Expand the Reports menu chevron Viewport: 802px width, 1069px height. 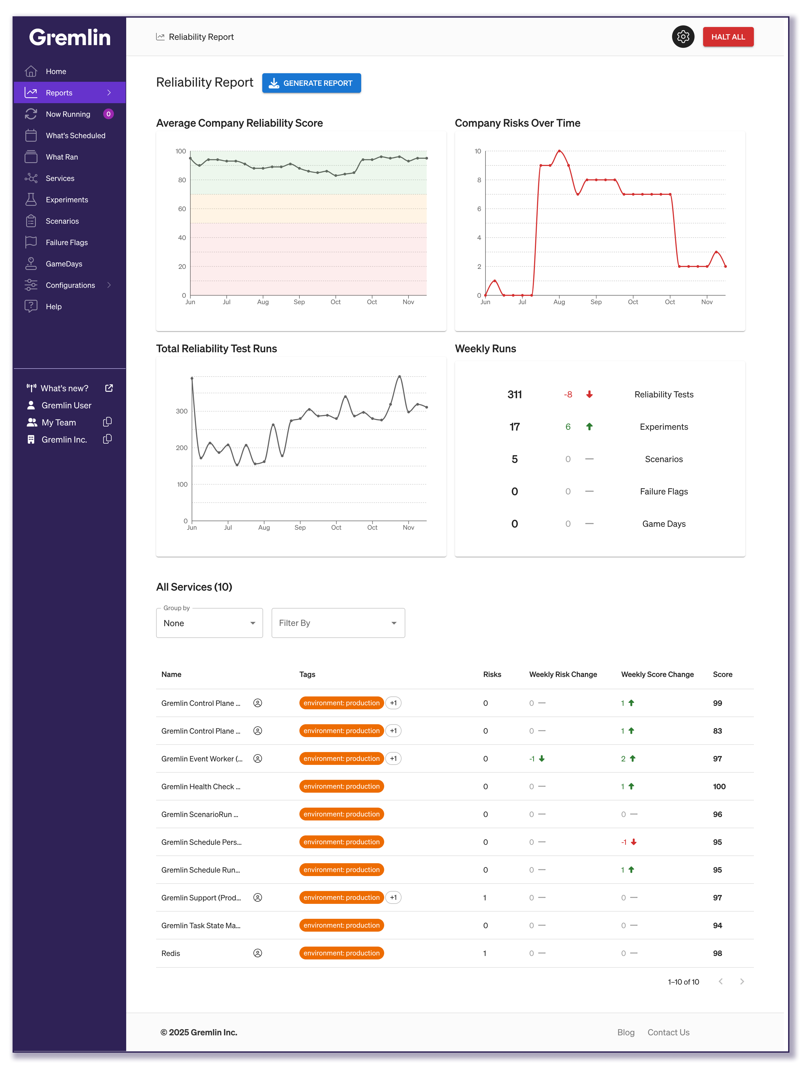click(x=109, y=93)
